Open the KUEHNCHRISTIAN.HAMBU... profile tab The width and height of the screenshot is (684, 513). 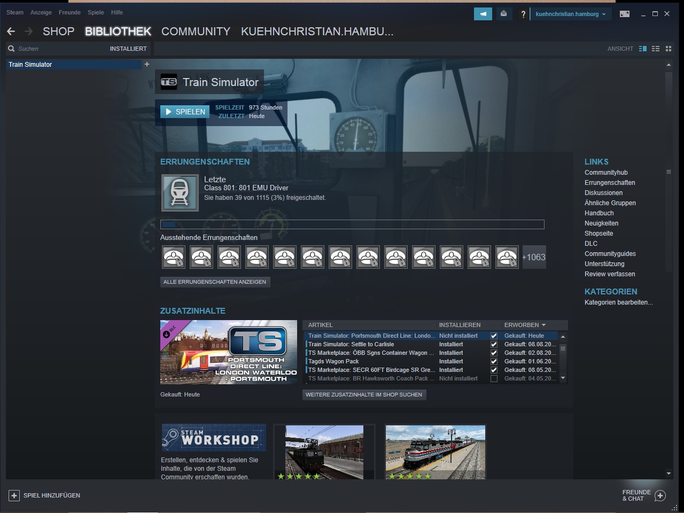tap(317, 32)
